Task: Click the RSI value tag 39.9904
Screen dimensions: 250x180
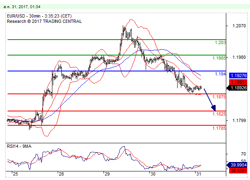Action: point(237,165)
